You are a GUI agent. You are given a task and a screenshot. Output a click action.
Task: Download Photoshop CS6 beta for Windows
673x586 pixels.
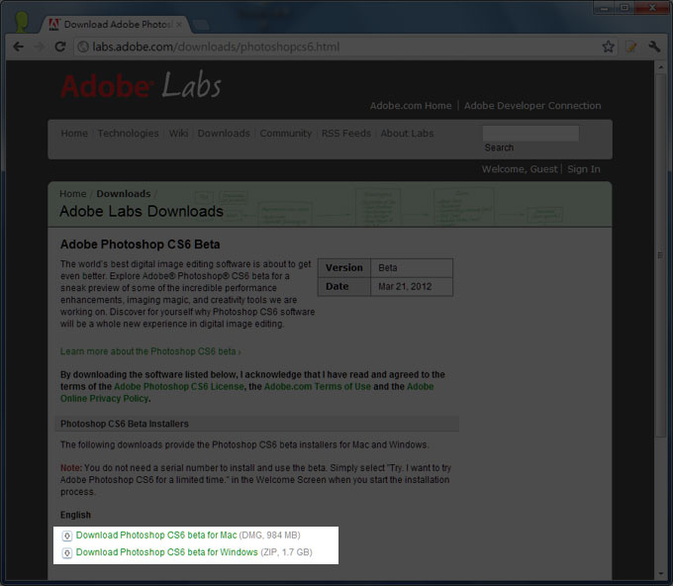[167, 552]
